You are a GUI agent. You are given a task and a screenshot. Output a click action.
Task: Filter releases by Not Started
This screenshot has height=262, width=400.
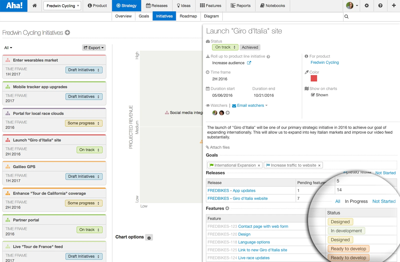385,173
